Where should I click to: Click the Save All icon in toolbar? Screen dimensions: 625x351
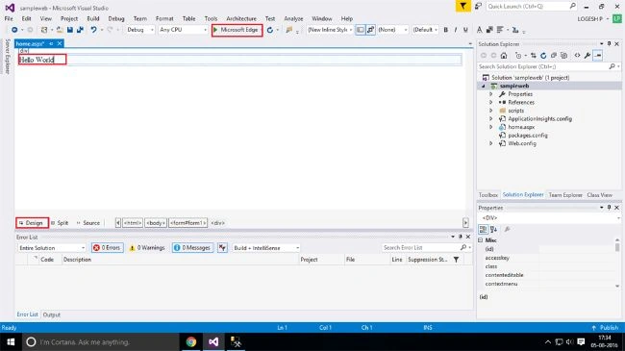[80, 30]
